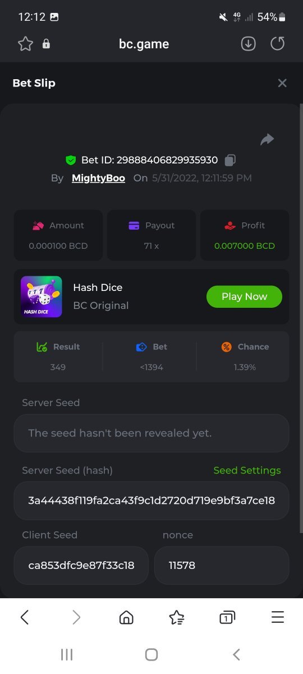
Task: Tap the share arrow icon
Action: click(267, 139)
